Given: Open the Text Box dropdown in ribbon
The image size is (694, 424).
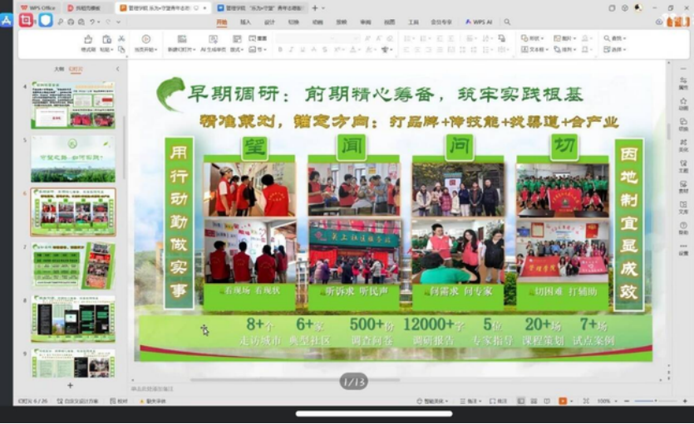Looking at the screenshot, I should 534,50.
